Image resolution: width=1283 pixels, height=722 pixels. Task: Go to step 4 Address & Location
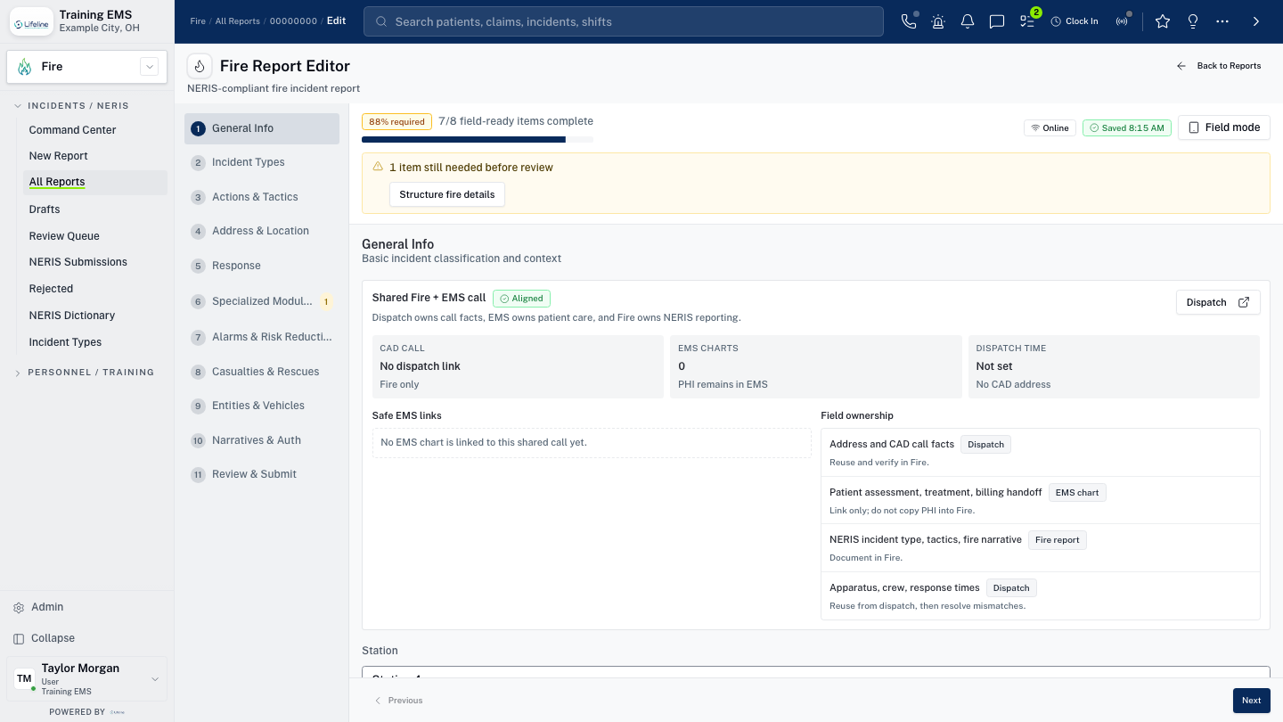262,231
